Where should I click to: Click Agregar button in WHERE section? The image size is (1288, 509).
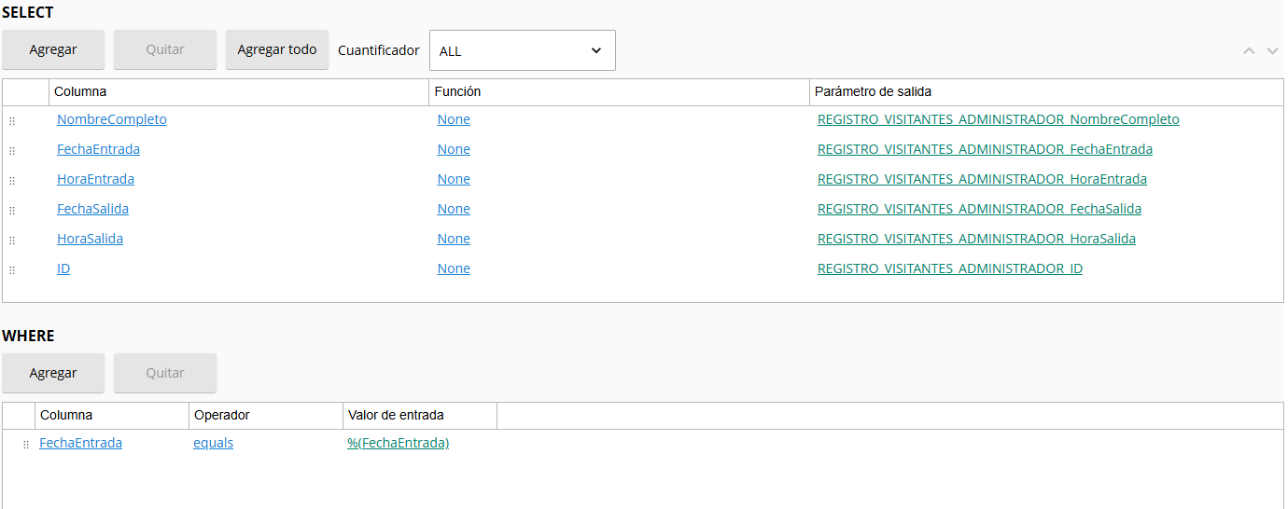pyautogui.click(x=53, y=373)
